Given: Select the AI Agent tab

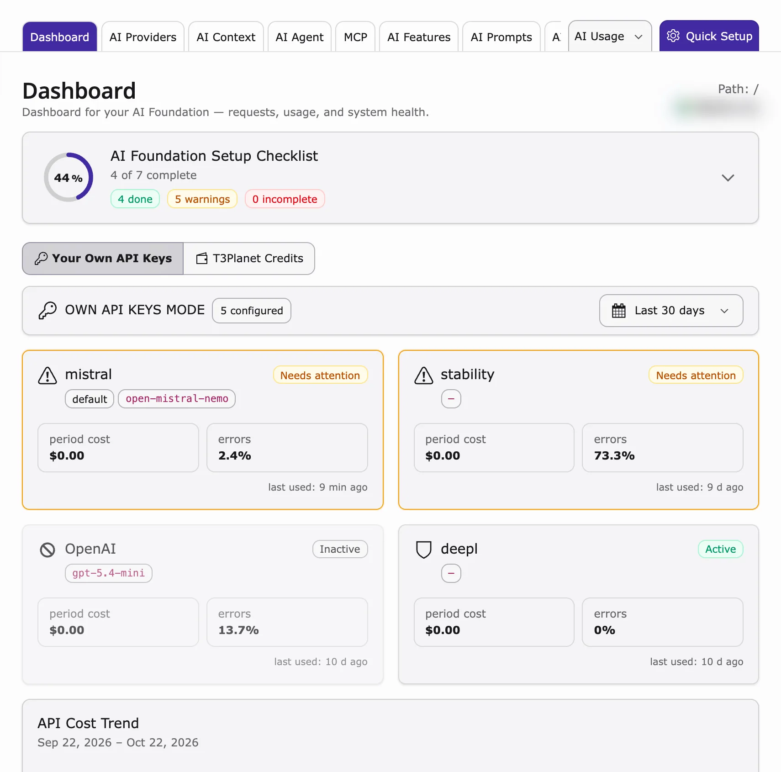Looking at the screenshot, I should point(300,37).
